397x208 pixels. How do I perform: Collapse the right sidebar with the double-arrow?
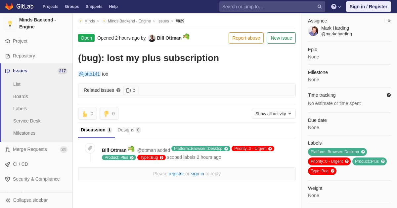pyautogui.click(x=389, y=21)
